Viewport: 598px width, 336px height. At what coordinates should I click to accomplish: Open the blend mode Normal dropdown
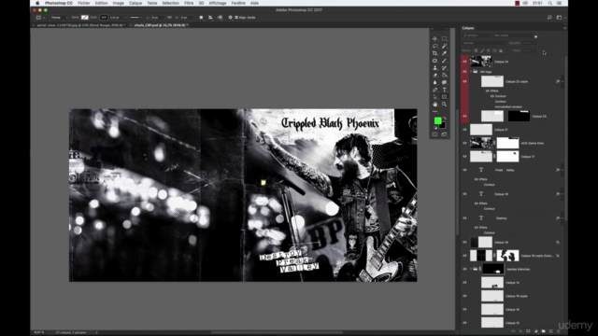484,43
